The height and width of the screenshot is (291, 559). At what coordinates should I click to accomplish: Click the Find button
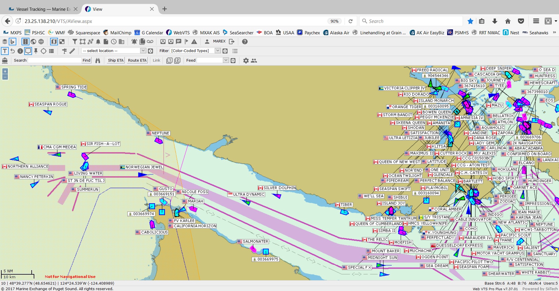pyautogui.click(x=87, y=60)
